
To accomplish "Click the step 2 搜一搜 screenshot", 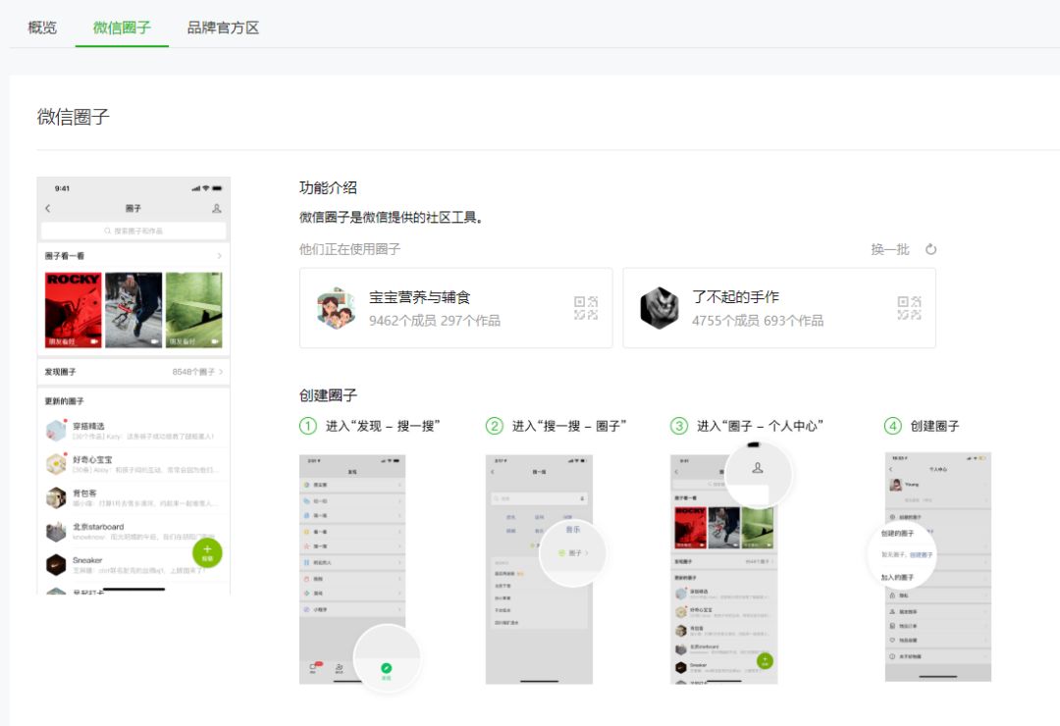I will (x=539, y=569).
